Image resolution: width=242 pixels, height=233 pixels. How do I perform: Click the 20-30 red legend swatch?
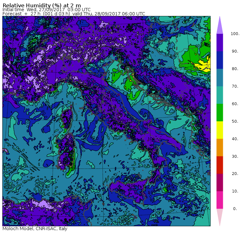coord(220,165)
